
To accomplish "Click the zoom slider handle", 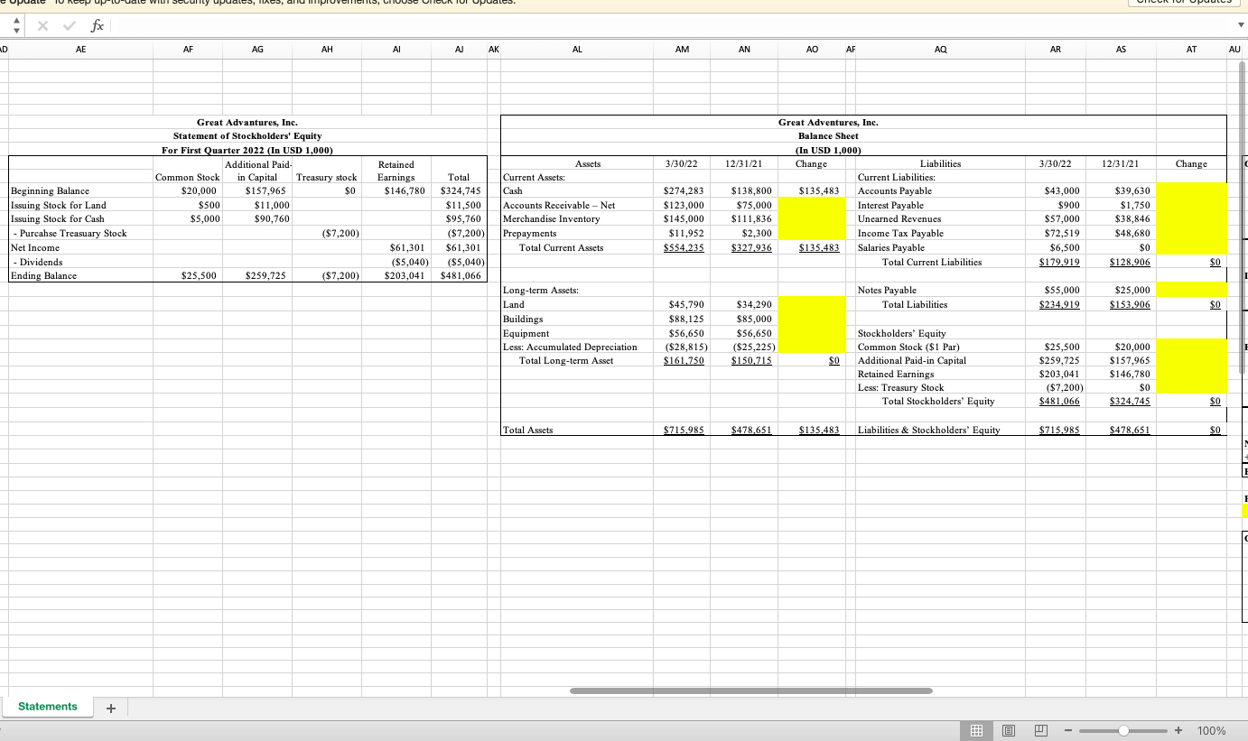I will click(1123, 730).
